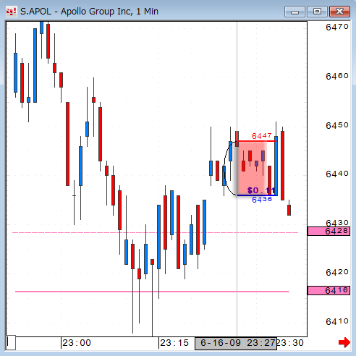Select the 6428 pink price label

329,231
